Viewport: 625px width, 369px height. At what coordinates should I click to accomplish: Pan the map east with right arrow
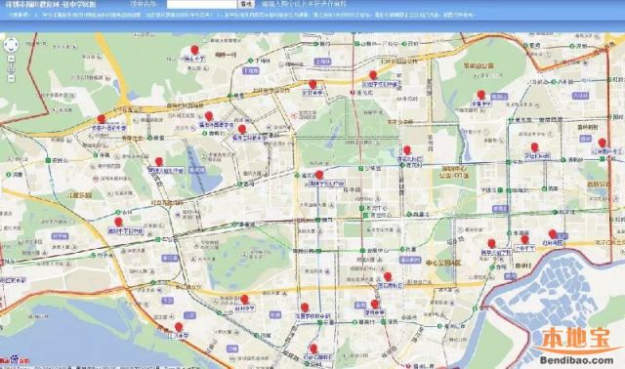coord(16,45)
